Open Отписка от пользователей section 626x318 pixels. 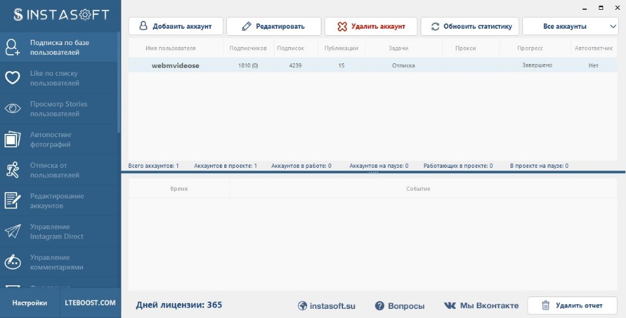[x=58, y=170]
